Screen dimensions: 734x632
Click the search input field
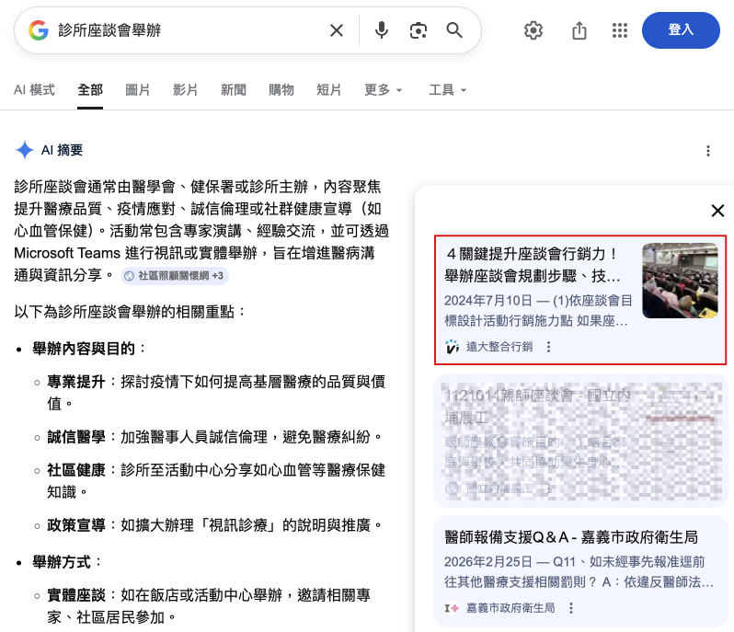pos(184,30)
